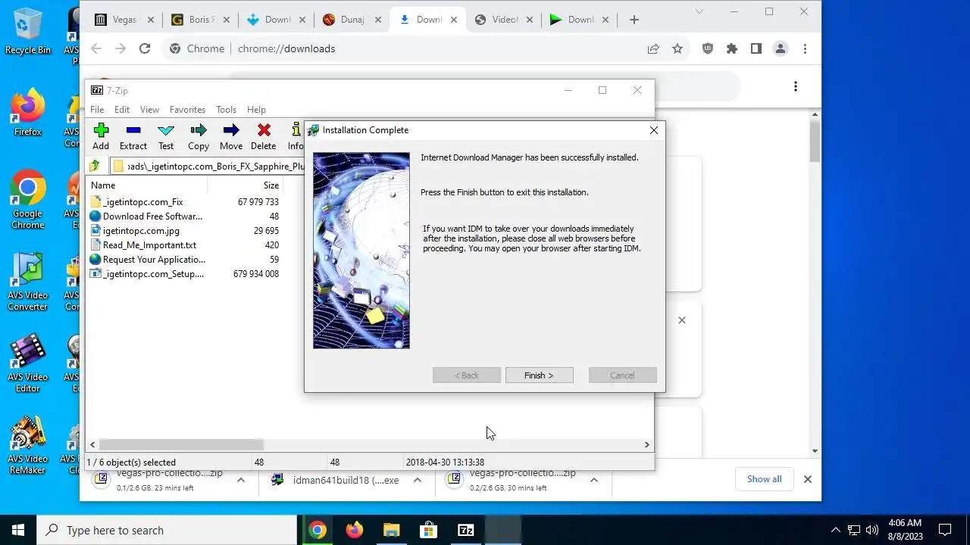
Task: Click Firefox icon in Windows taskbar
Action: point(354,530)
